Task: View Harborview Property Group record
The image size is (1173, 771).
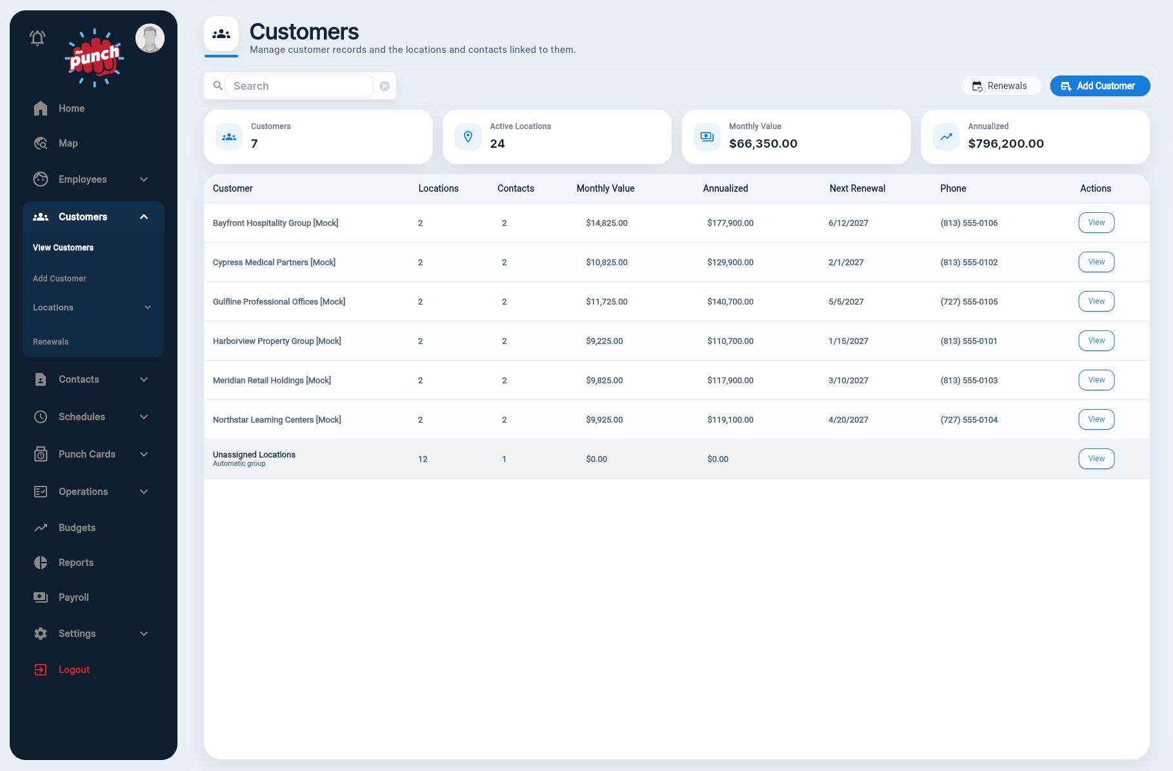Action: coord(1096,341)
